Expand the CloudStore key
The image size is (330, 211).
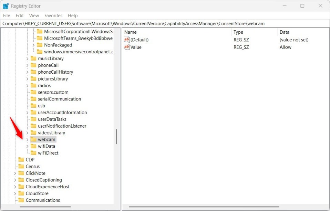[15, 193]
